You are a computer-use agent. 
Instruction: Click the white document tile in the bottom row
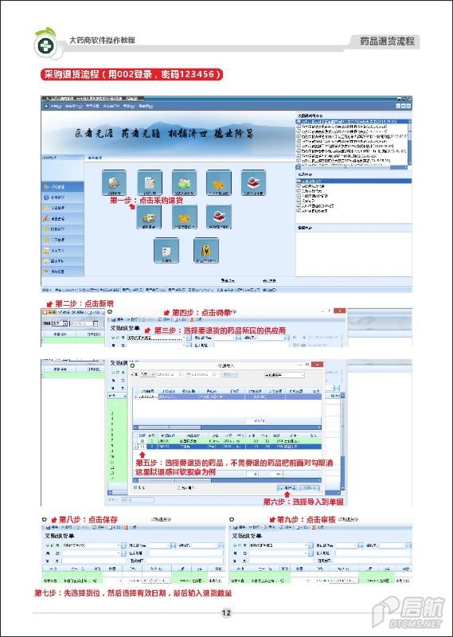click(x=166, y=250)
